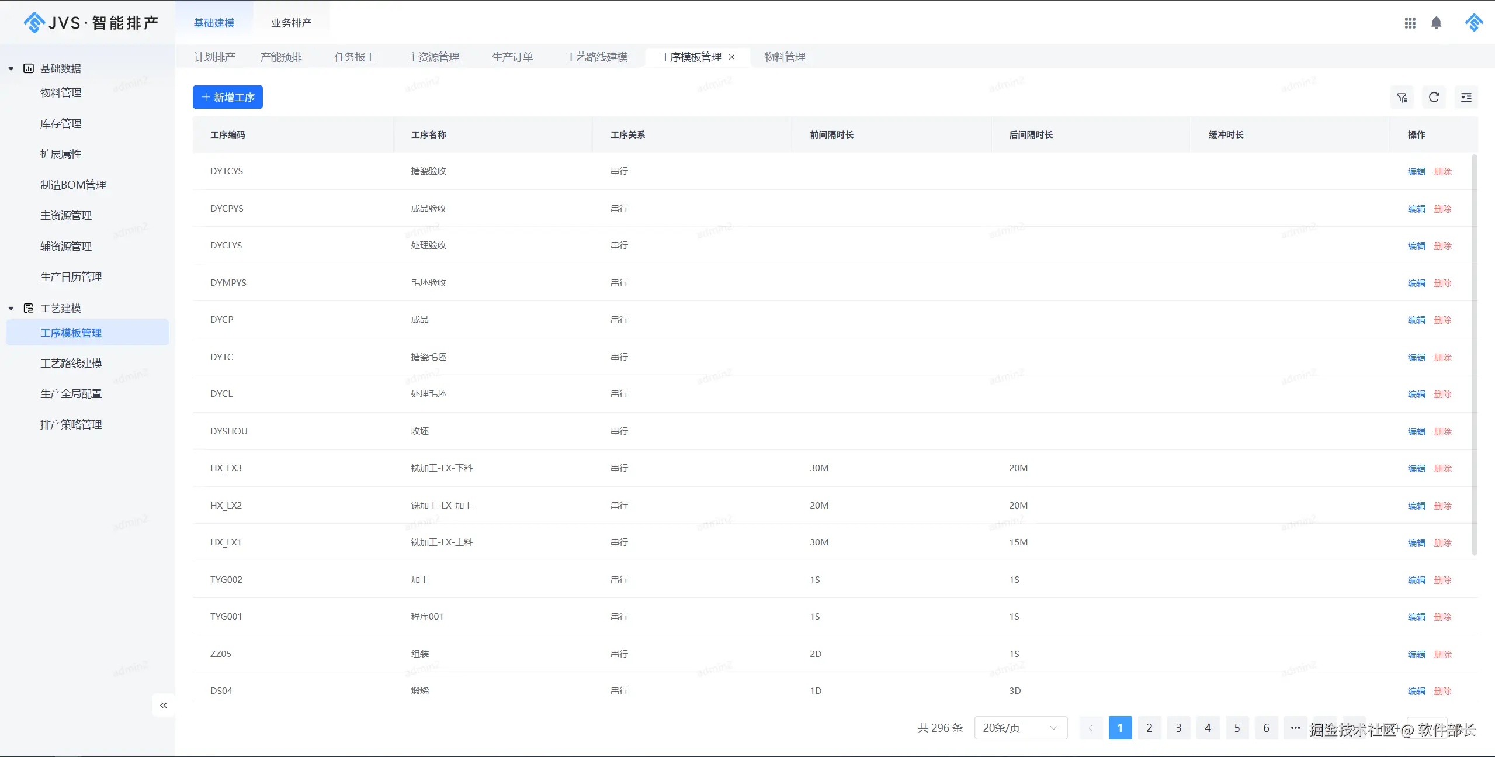This screenshot has height=757, width=1495.
Task: Click 编辑 for the DYTCYS row
Action: (x=1416, y=171)
